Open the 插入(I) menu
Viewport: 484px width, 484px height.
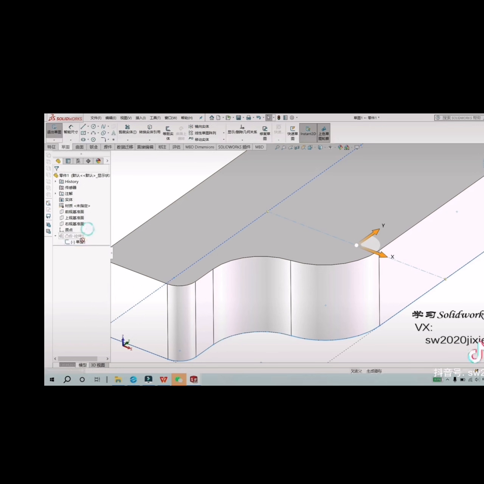[141, 118]
